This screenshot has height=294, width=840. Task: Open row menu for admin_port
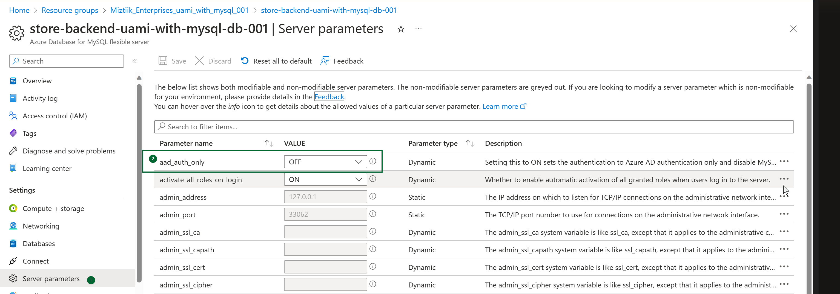pos(784,214)
